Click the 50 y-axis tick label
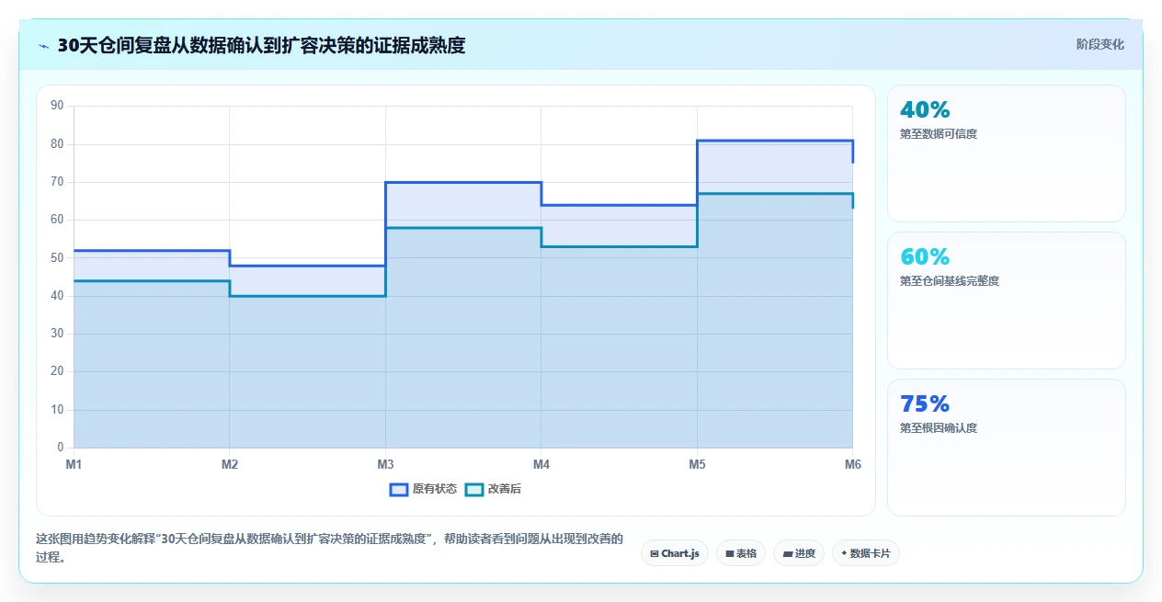Screen dimensions: 1162x602 click(57, 258)
